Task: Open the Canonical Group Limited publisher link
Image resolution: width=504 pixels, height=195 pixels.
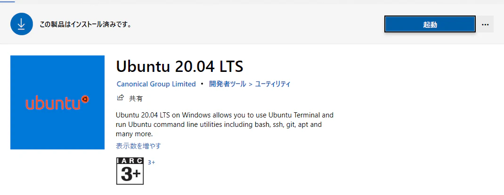Action: 156,84
